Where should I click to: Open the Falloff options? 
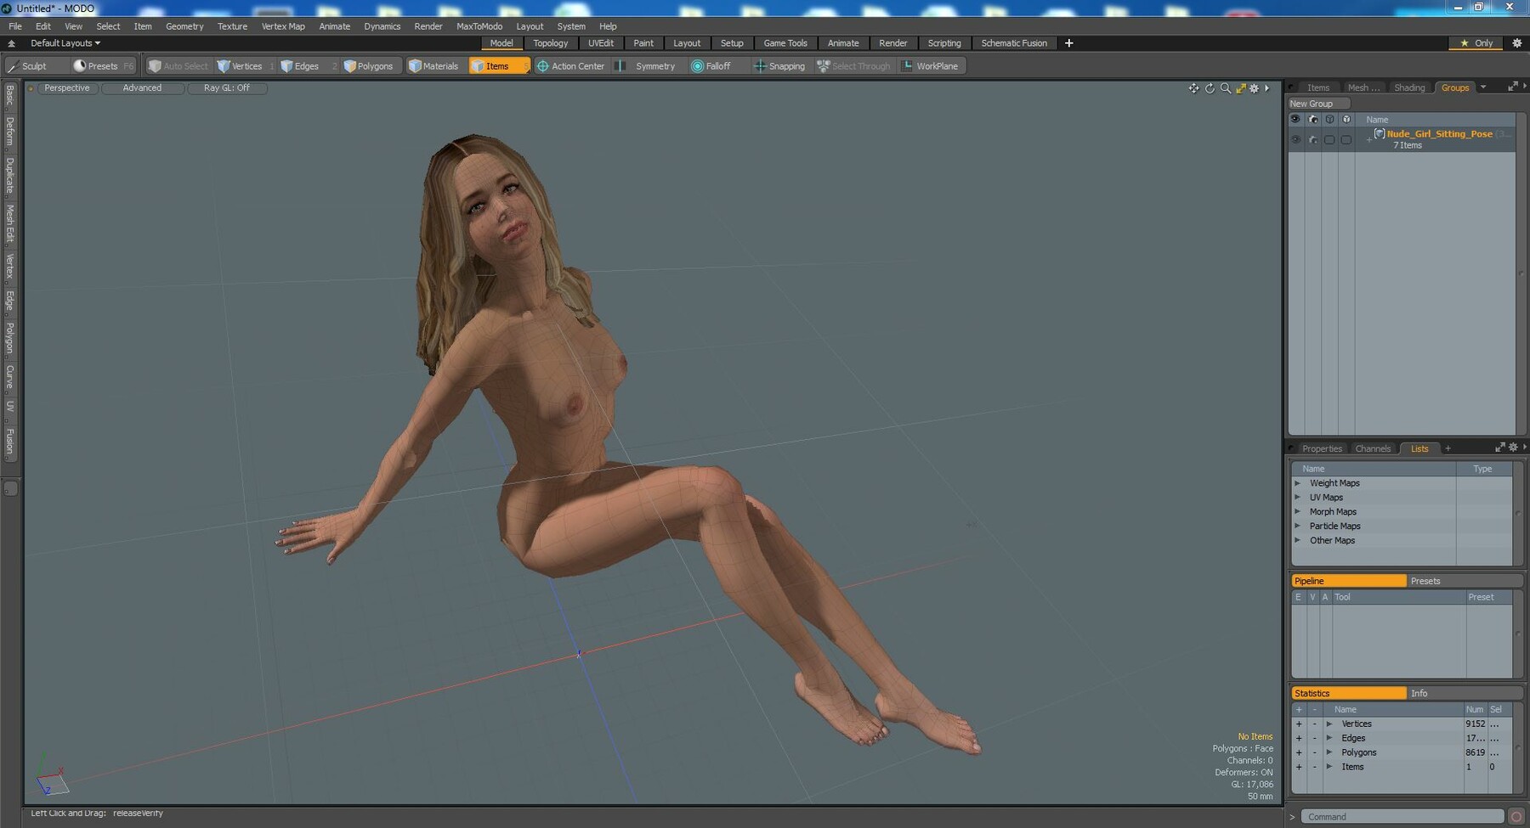tap(711, 66)
